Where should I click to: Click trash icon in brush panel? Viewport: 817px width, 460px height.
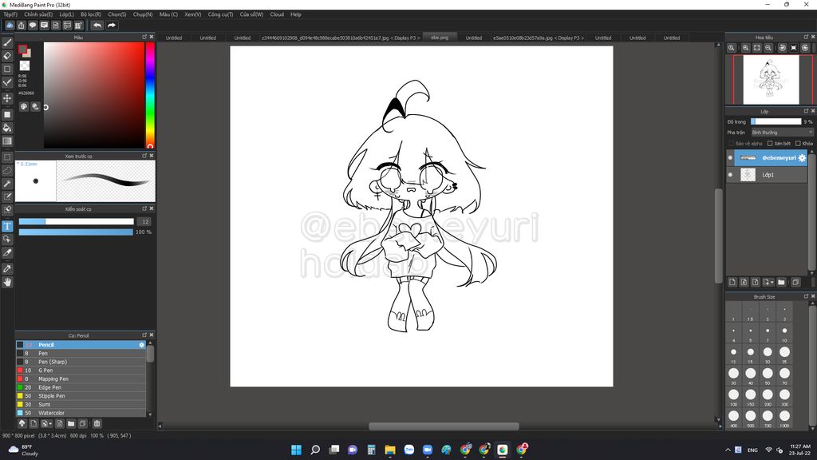click(x=97, y=423)
